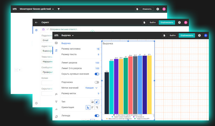Open the data source icon in Выручка sidebar
215x126 pixels.
[56, 43]
